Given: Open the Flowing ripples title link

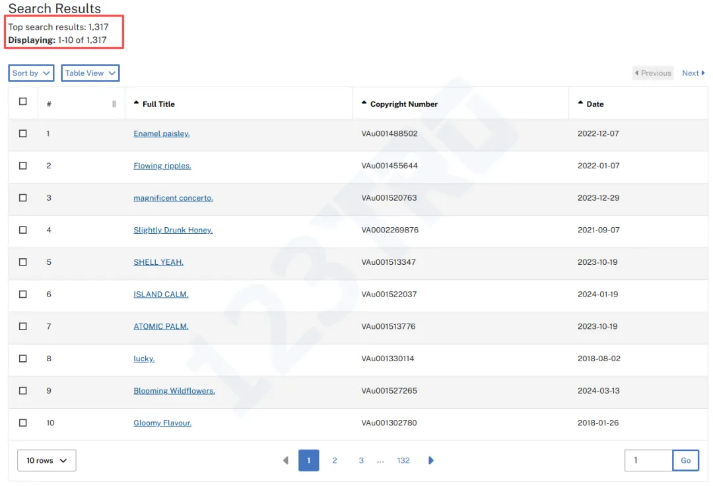Looking at the screenshot, I should click(162, 166).
